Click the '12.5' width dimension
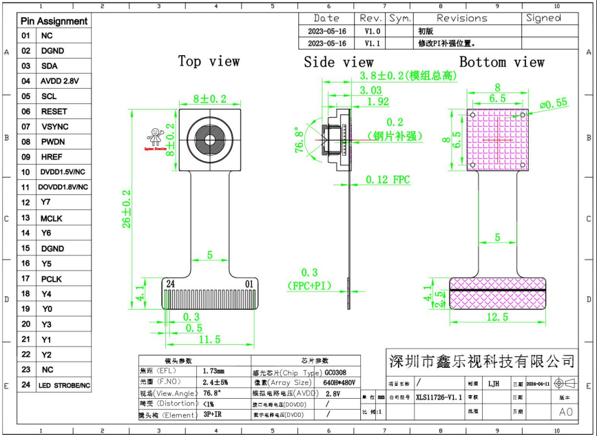The image size is (597, 436). [497, 317]
